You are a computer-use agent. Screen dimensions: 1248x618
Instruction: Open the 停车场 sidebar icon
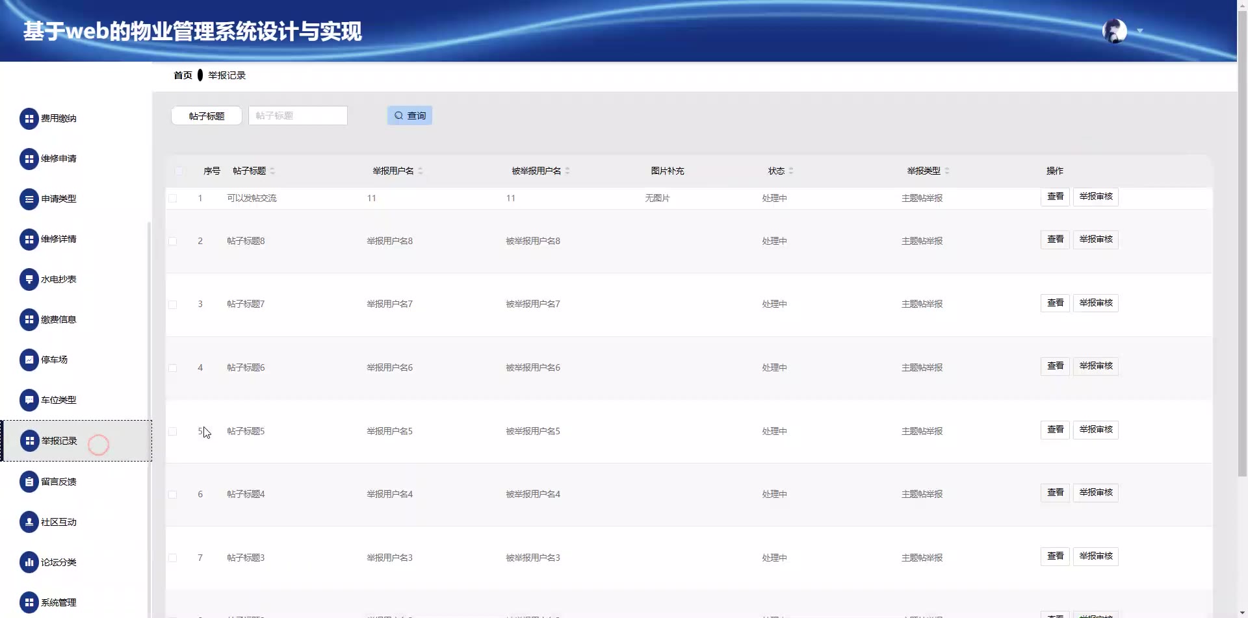click(x=29, y=360)
